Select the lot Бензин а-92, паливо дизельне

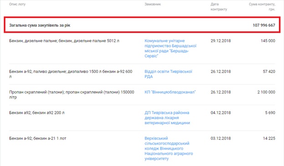[x=71, y=74]
